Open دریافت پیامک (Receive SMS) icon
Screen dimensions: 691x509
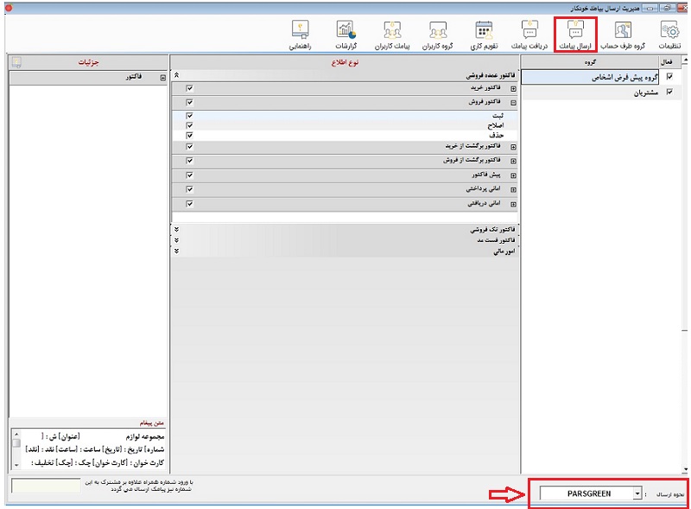(530, 33)
